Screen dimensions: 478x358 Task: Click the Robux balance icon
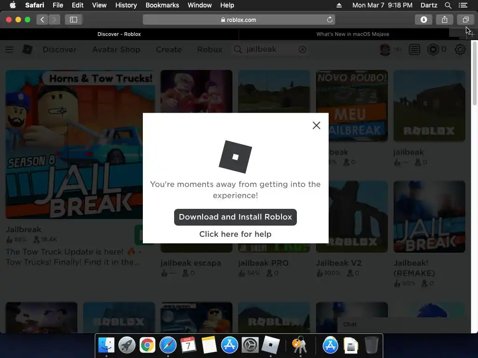pyautogui.click(x=433, y=49)
